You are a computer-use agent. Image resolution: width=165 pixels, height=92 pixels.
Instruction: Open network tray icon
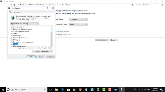143,90
